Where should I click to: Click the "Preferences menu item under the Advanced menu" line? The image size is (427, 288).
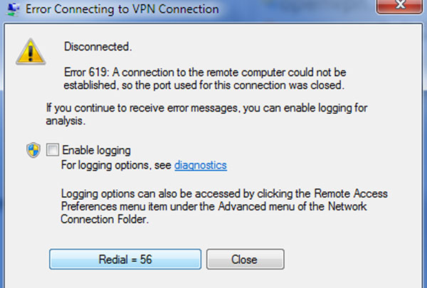point(213,206)
